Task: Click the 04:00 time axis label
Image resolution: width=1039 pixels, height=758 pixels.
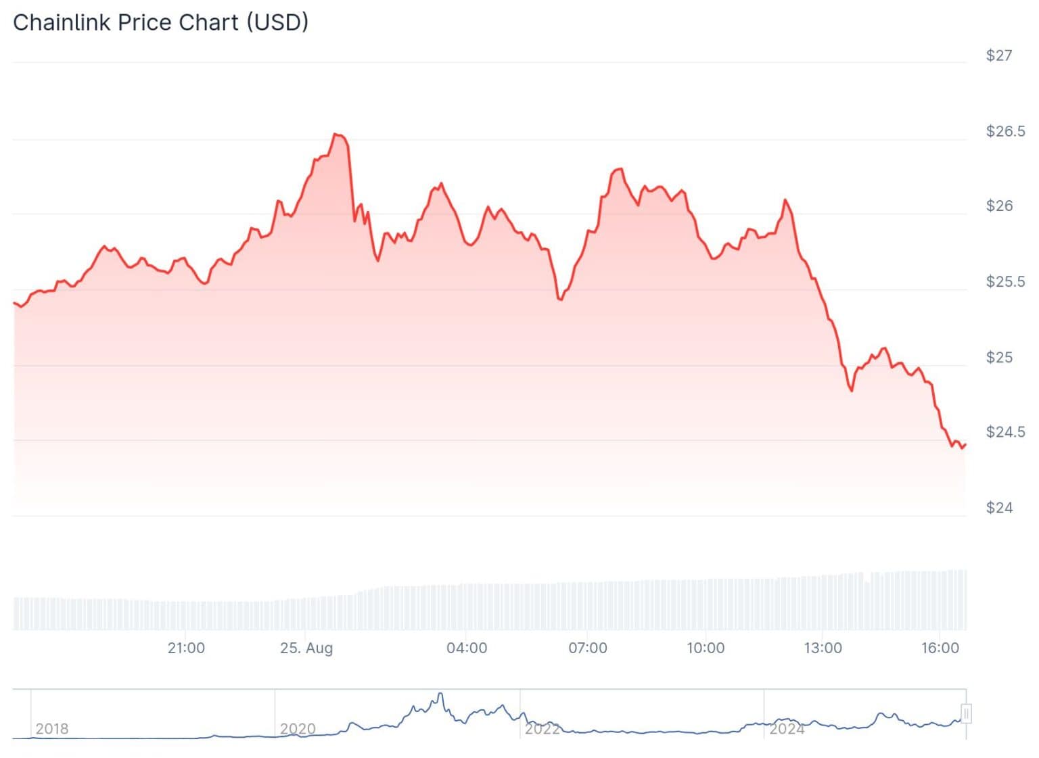Action: [x=467, y=648]
